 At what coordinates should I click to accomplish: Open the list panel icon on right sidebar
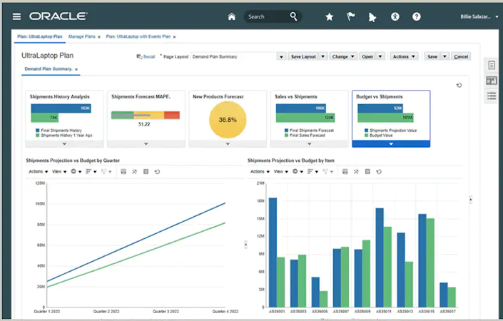pyautogui.click(x=492, y=96)
